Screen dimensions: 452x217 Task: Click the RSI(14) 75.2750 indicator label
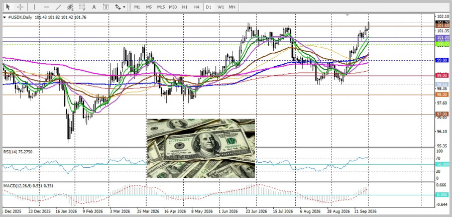(x=18, y=152)
